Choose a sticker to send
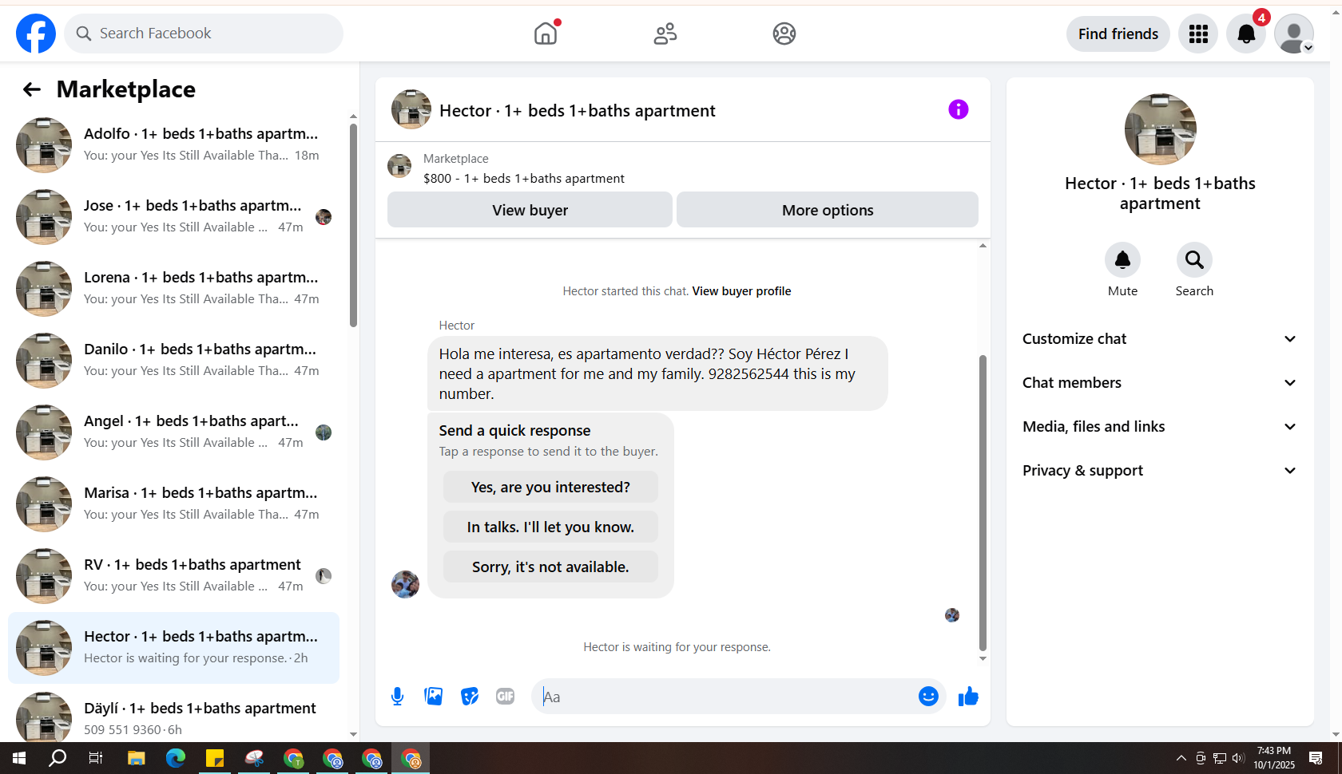 (470, 697)
